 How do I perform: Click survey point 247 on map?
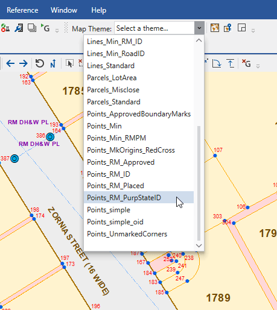(187, 281)
